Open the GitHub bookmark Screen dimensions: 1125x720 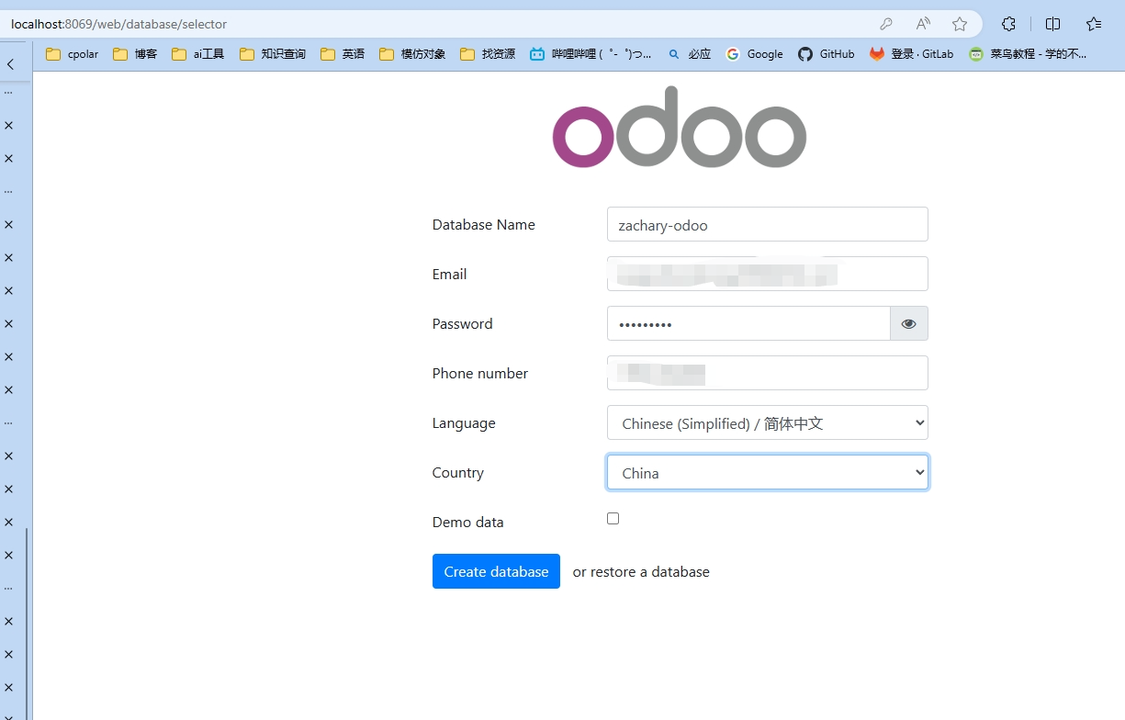pyautogui.click(x=826, y=54)
